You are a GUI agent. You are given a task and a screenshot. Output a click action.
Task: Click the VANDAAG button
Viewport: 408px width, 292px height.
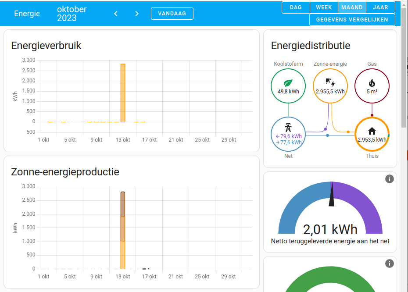click(x=172, y=13)
